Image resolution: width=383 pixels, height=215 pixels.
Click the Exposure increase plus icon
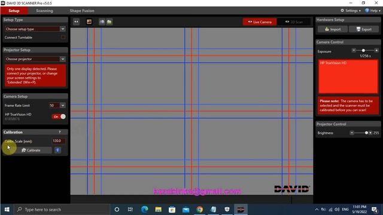pyautogui.click(x=376, y=50)
